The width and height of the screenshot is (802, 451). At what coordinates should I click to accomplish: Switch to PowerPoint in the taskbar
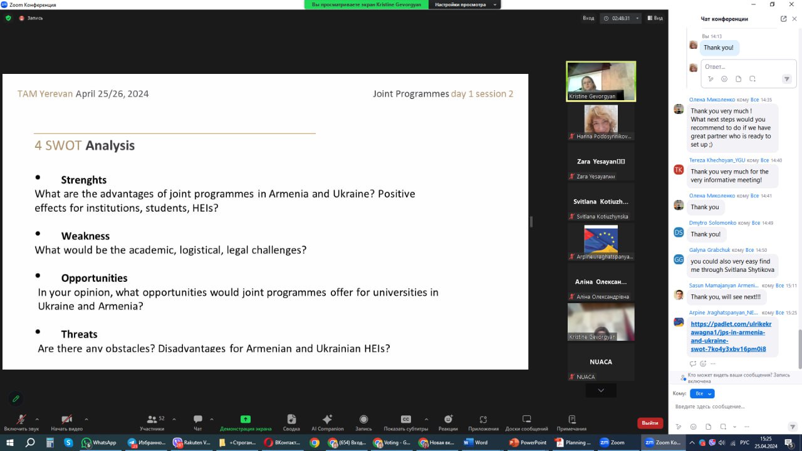click(528, 442)
